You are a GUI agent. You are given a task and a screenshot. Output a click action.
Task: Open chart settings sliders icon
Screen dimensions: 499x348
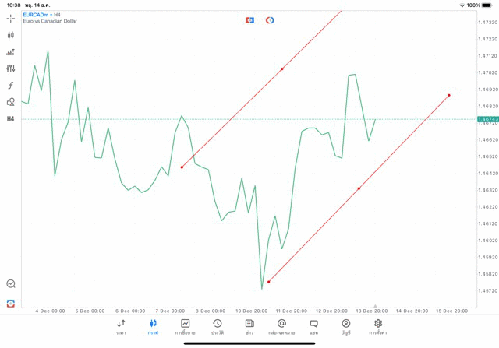pos(11,69)
